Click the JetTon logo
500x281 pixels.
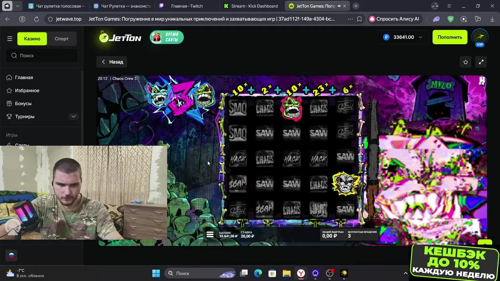(120, 37)
